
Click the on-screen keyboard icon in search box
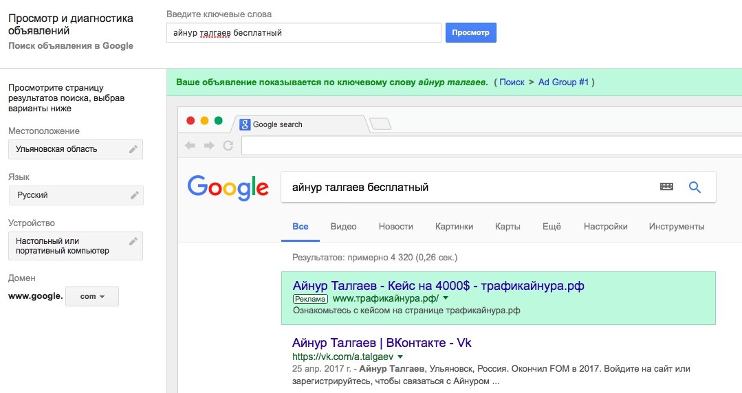[666, 187]
